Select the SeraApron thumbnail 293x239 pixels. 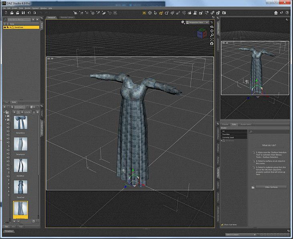pyautogui.click(x=20, y=144)
